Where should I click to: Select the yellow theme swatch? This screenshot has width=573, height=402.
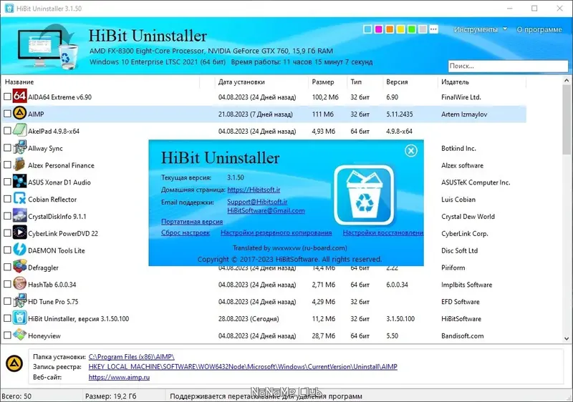click(x=400, y=29)
